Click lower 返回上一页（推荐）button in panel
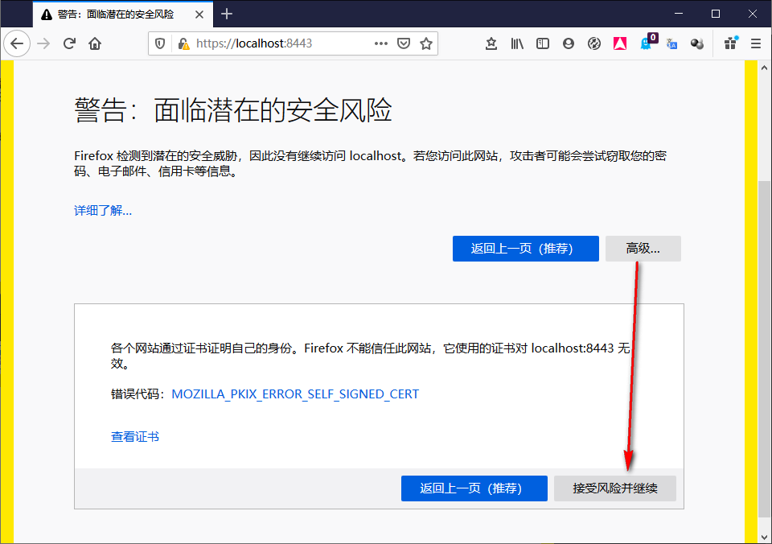This screenshot has width=772, height=544. 474,488
